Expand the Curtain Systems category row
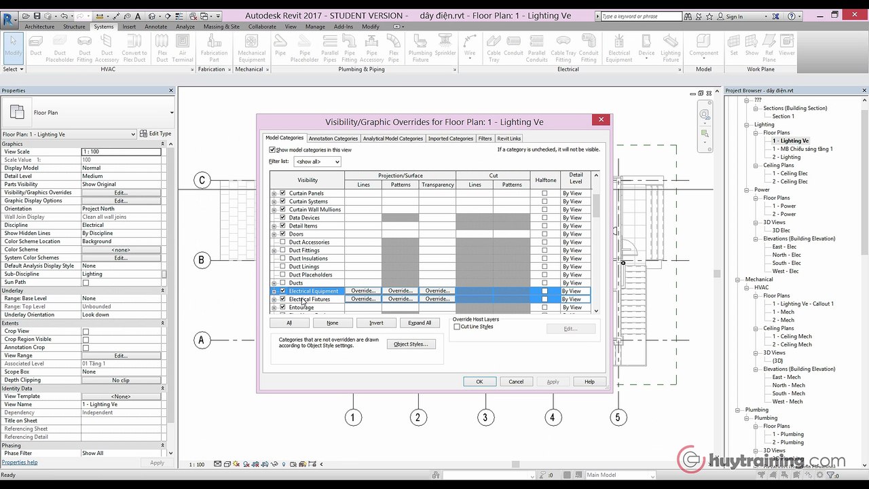Screen dimensions: 869x489 pyautogui.click(x=274, y=202)
